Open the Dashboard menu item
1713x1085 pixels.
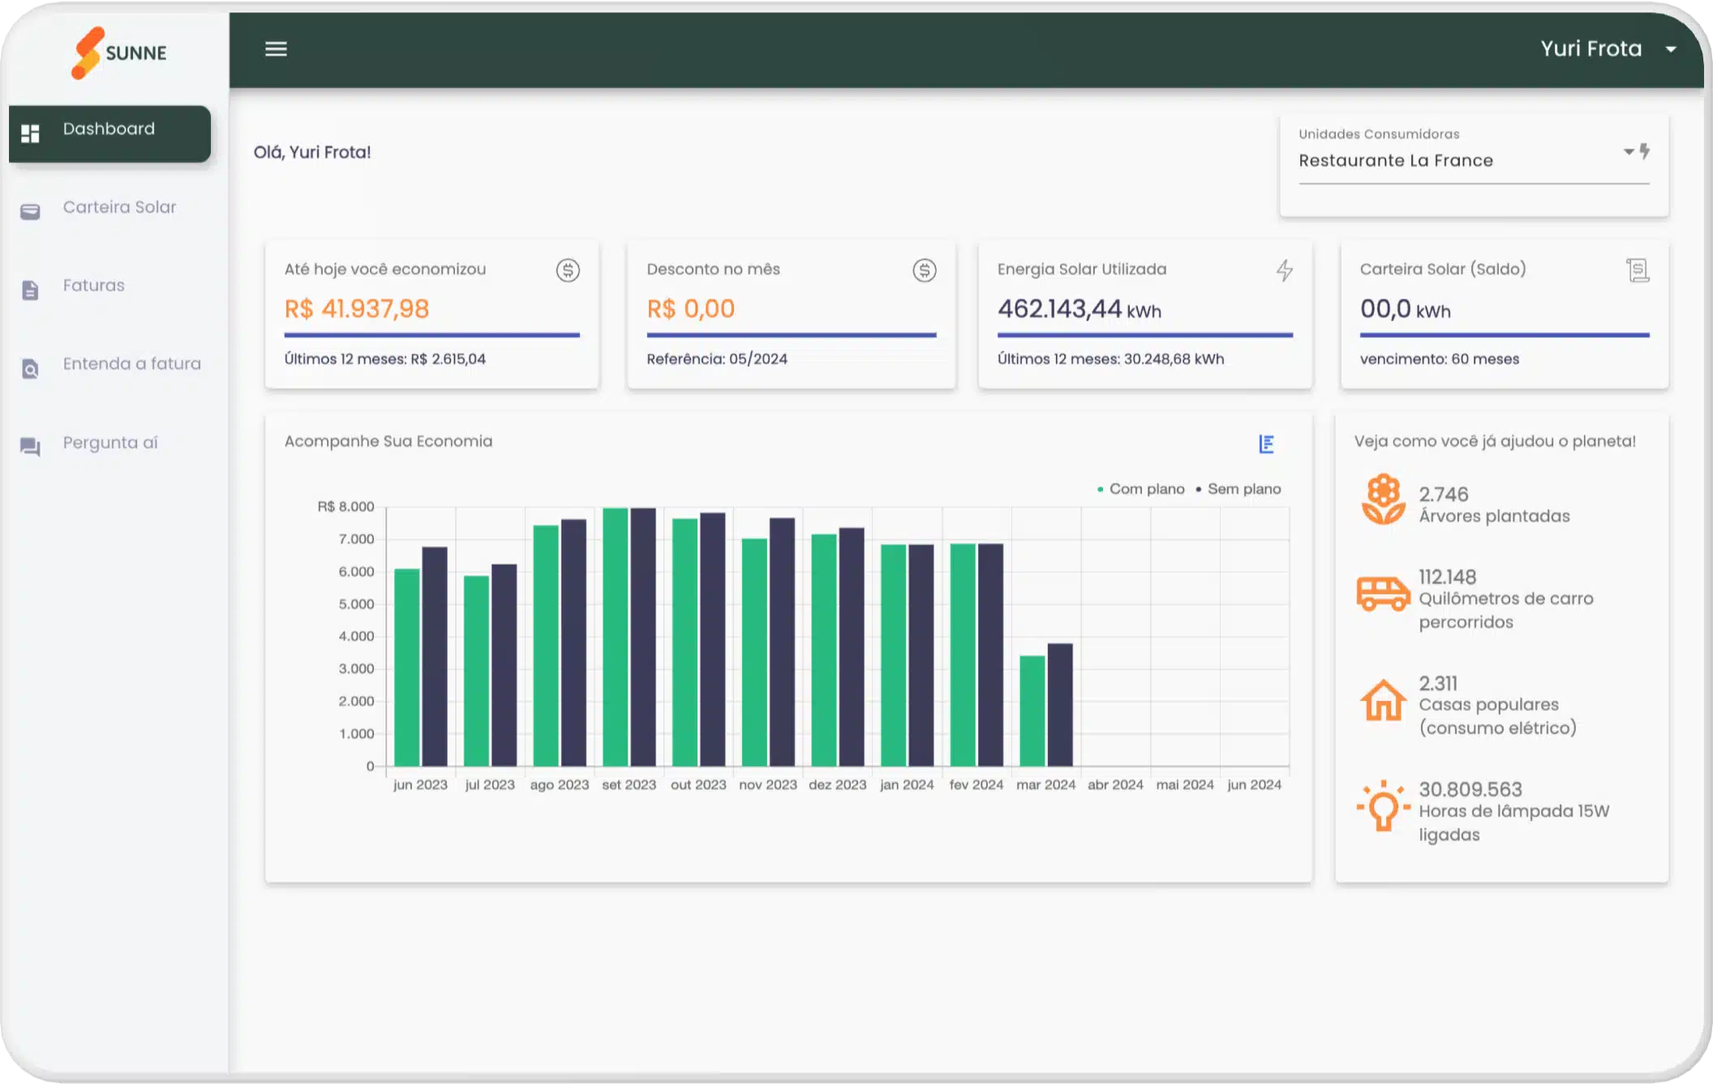click(x=109, y=132)
